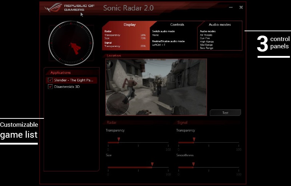Adjust the Signal Transparency slider handle
Viewport: 291px width, 186px height.
click(194, 139)
